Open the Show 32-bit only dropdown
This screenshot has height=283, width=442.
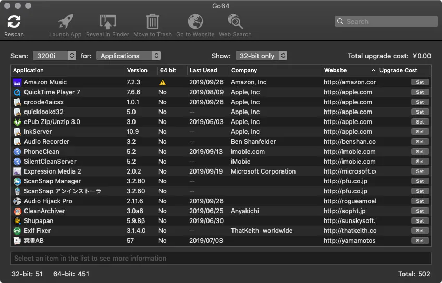(x=261, y=56)
